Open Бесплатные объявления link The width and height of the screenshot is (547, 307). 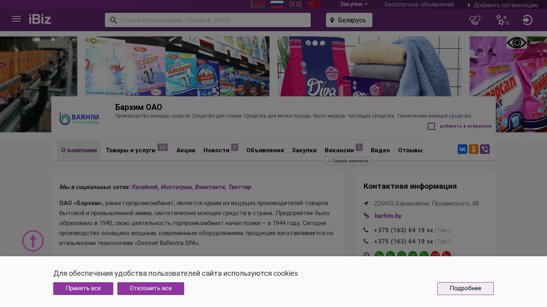tap(419, 4)
